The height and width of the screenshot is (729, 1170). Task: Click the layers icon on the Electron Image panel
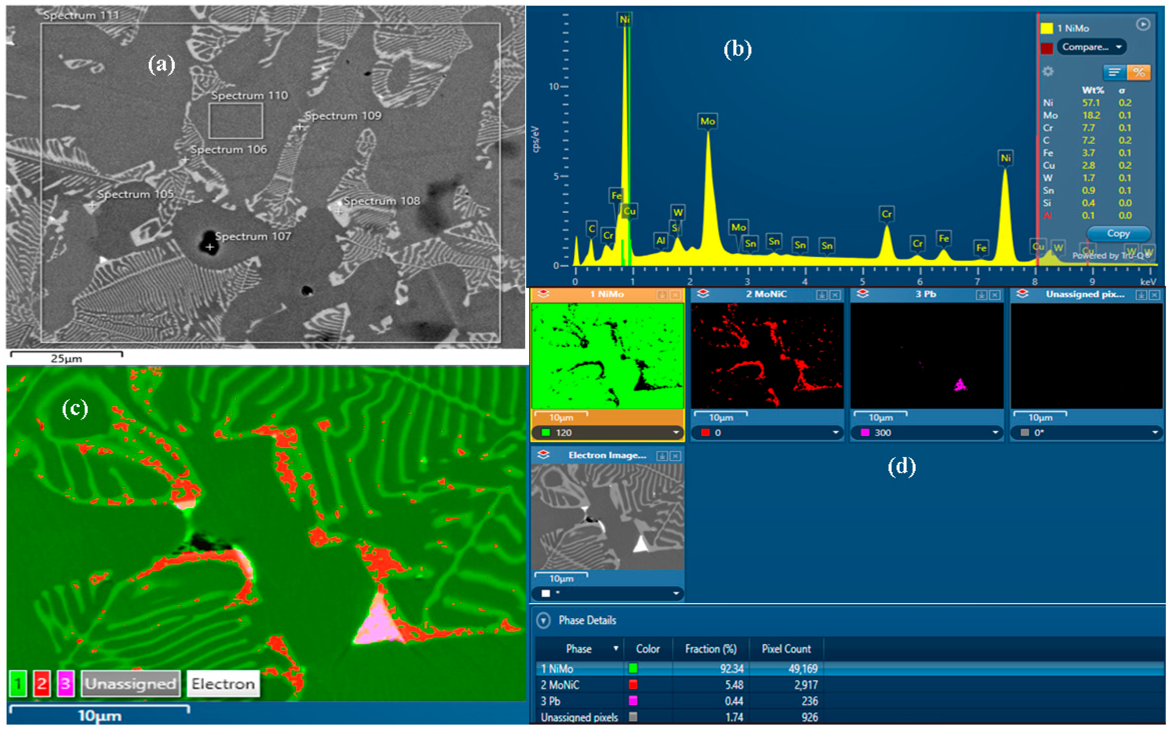coord(544,455)
